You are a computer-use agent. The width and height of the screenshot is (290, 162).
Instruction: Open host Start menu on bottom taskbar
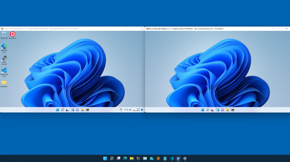(x=105, y=159)
